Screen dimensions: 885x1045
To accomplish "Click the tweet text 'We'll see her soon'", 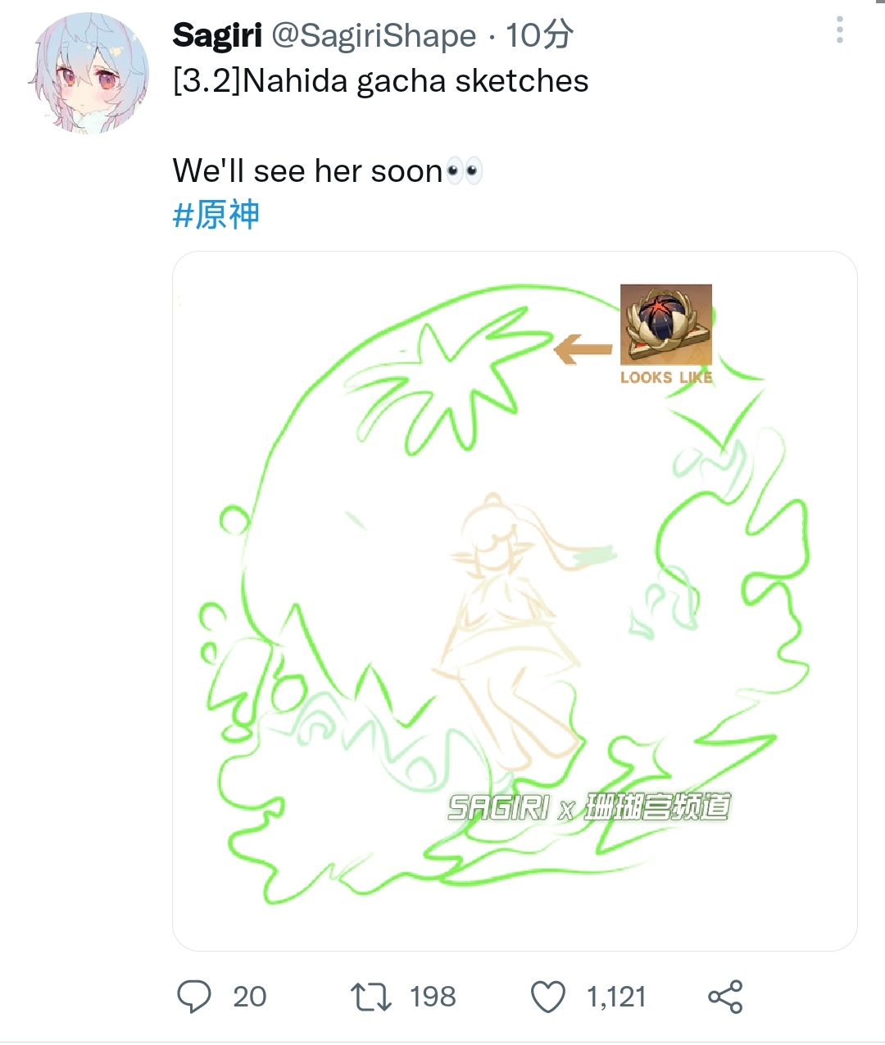I will click(x=307, y=170).
